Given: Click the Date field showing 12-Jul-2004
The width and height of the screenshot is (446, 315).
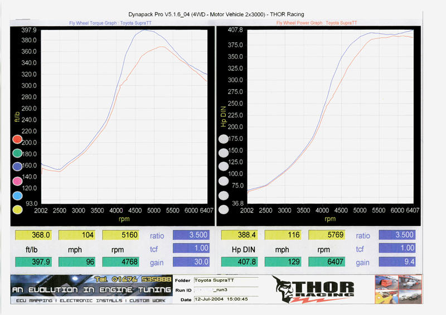Looking at the screenshot, I should 218,299.
